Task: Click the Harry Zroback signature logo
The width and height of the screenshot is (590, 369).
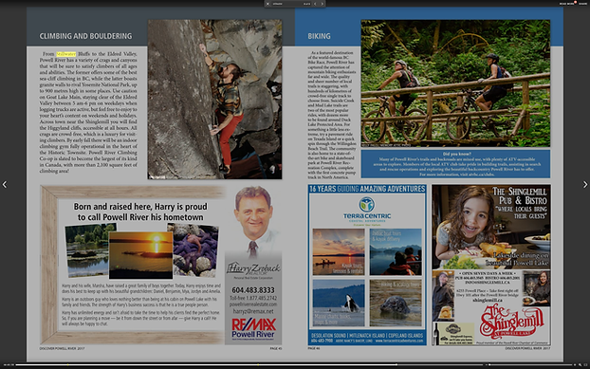Action: [x=253, y=268]
